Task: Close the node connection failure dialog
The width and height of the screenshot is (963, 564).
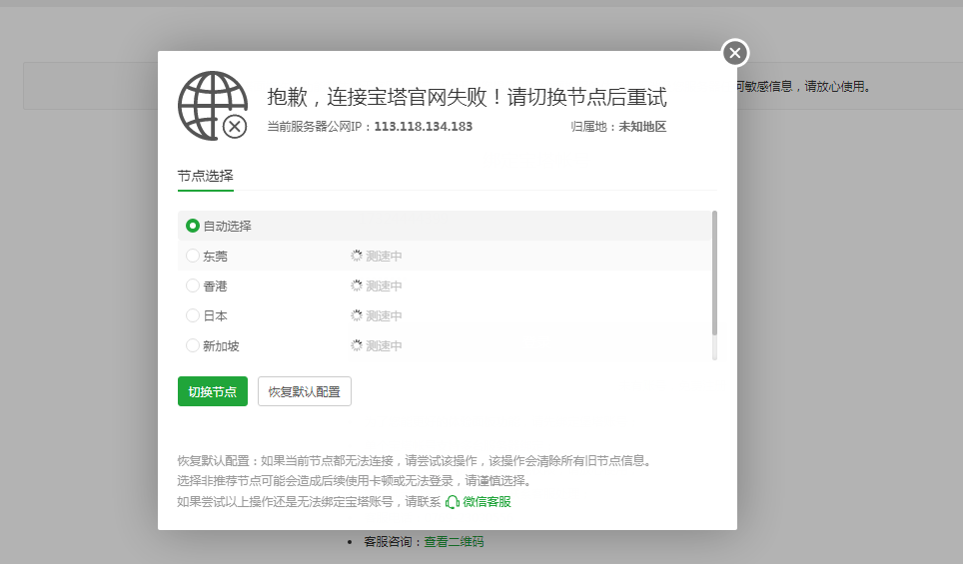Action: [735, 53]
